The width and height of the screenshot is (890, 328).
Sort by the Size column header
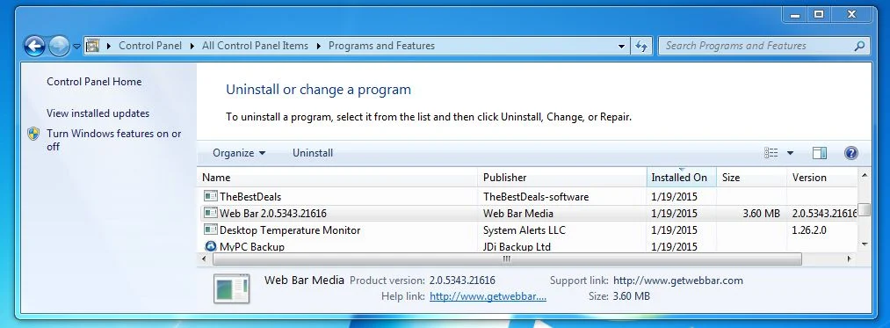pos(751,178)
